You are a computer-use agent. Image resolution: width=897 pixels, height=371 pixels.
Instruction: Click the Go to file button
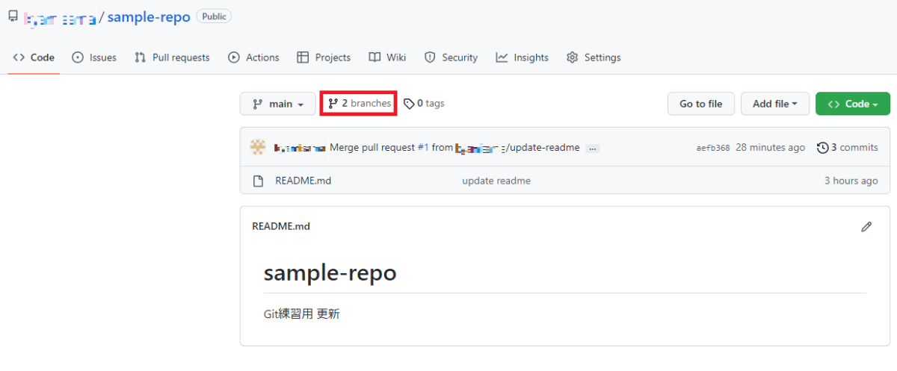click(700, 104)
